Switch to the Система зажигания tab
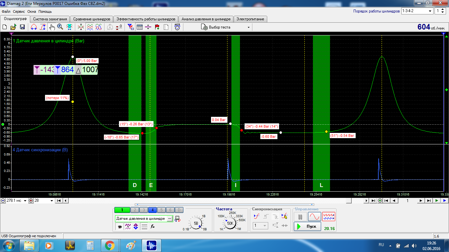This screenshot has width=449, height=252. (x=51, y=19)
